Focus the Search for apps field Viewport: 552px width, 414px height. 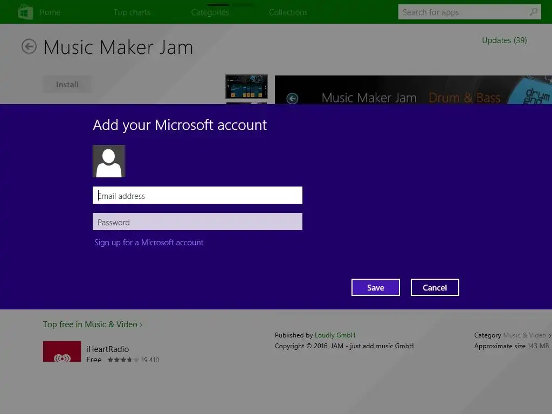coord(470,12)
